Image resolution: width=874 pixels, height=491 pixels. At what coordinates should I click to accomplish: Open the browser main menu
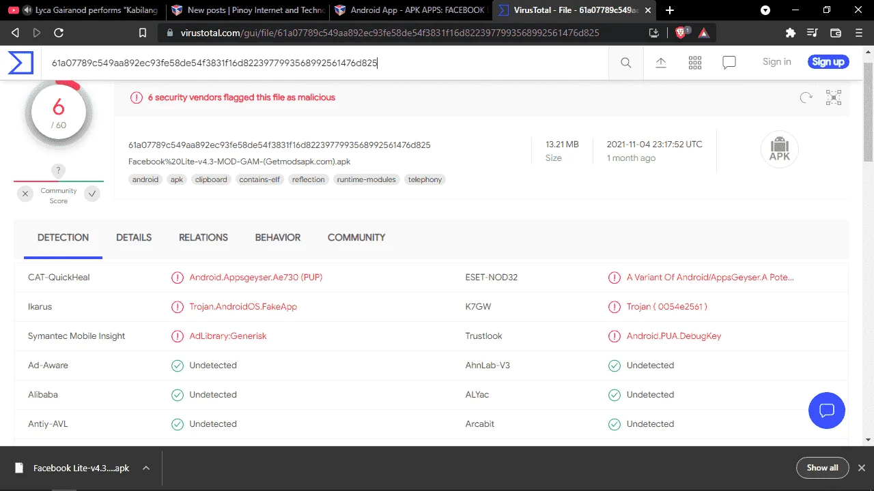(858, 33)
